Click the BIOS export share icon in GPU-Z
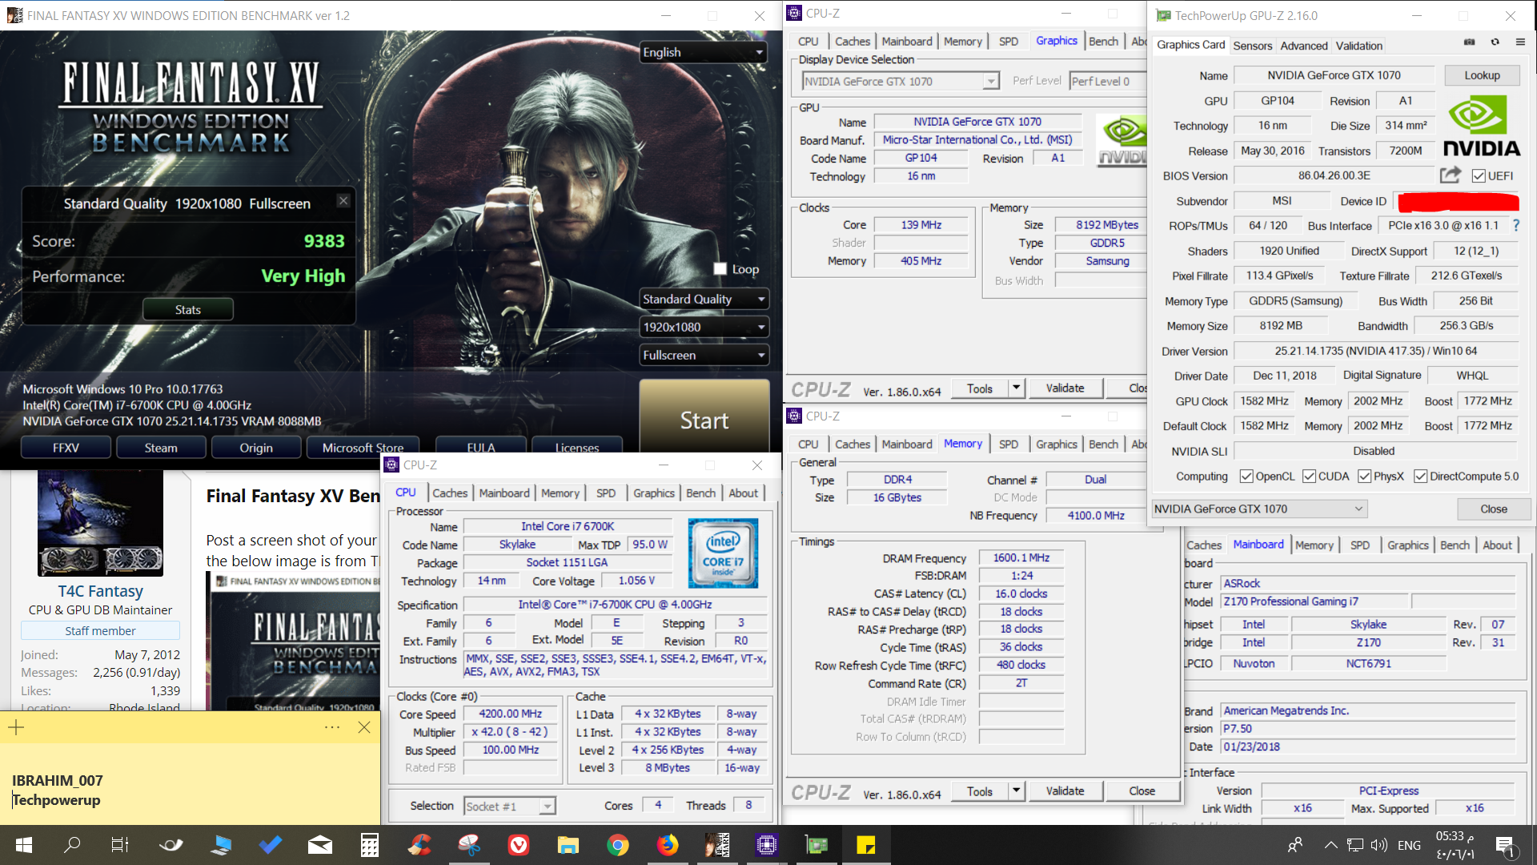 [x=1450, y=175]
